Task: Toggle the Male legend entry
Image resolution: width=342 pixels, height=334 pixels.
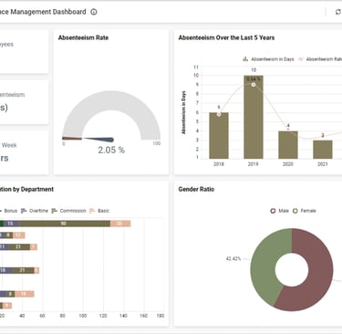Action: (279, 211)
